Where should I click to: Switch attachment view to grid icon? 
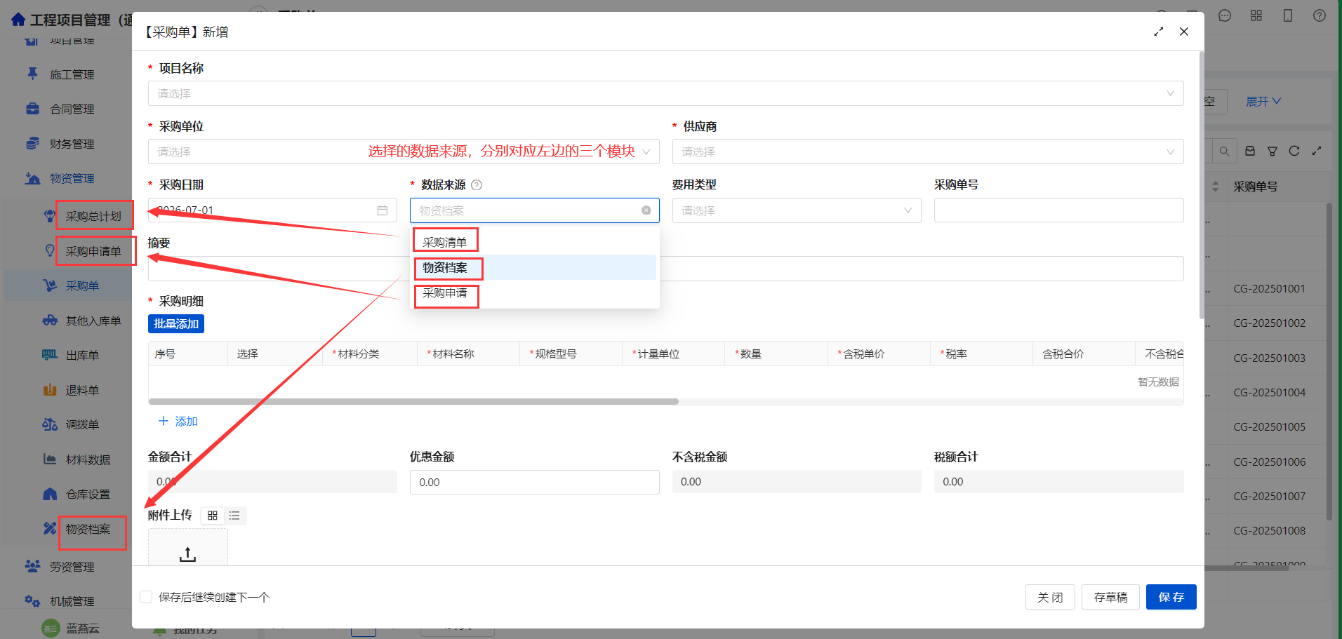click(213, 516)
